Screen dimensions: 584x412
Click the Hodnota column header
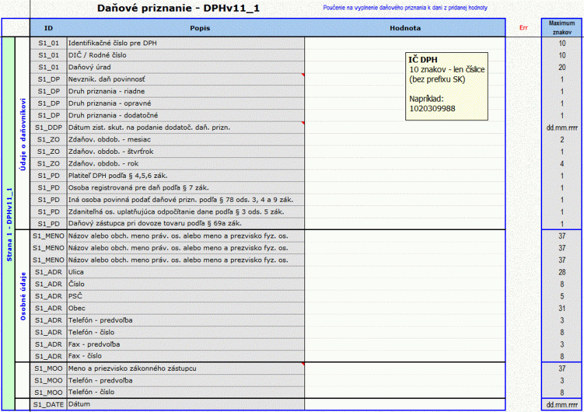[x=405, y=28]
